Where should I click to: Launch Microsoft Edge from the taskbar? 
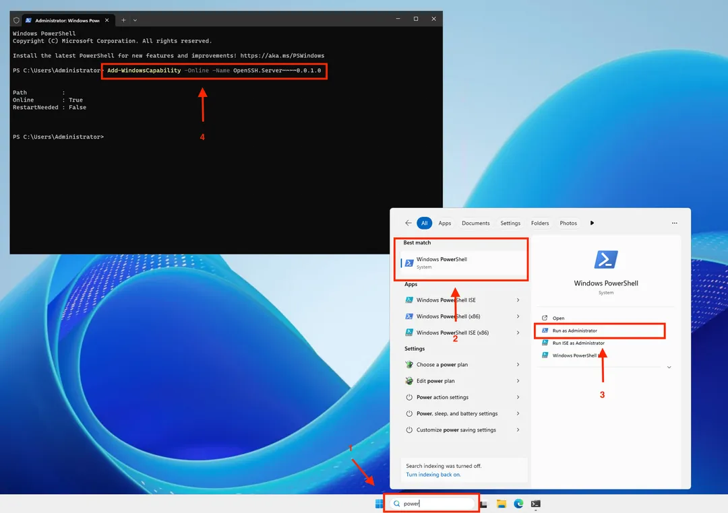click(x=518, y=504)
